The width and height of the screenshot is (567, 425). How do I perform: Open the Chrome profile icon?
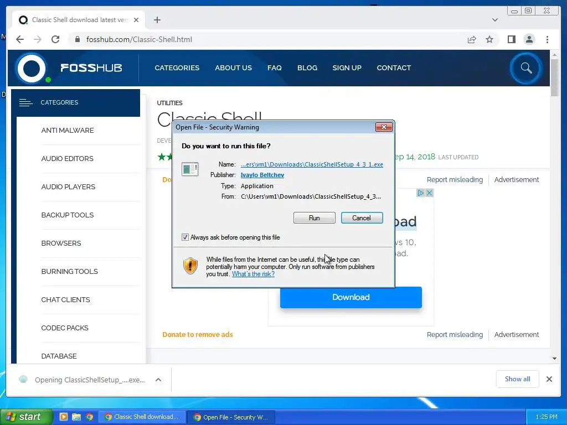pyautogui.click(x=529, y=39)
